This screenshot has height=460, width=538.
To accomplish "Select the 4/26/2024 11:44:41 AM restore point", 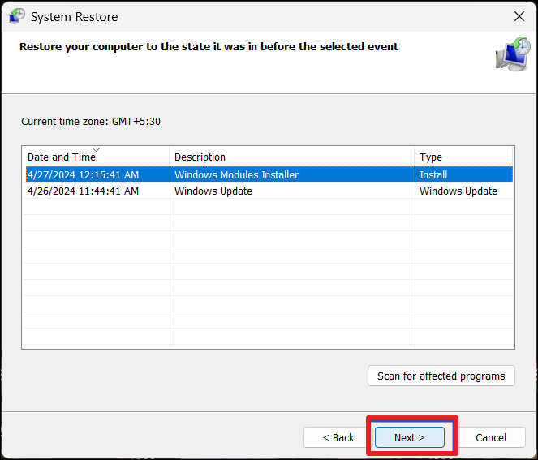I will 83,191.
